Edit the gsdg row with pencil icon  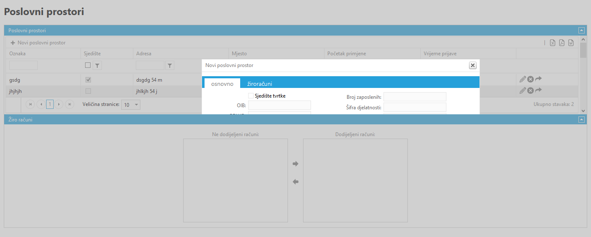tap(523, 79)
